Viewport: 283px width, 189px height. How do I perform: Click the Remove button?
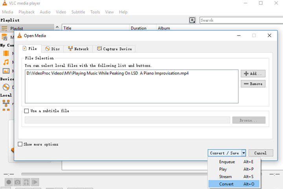[253, 84]
